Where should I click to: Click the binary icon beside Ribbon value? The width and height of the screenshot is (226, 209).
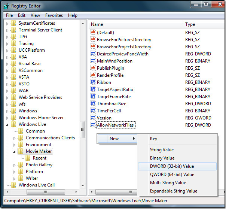click(93, 82)
